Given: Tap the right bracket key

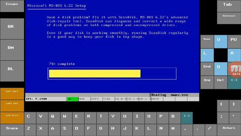Looking at the screenshot, I should click(x=235, y=106).
